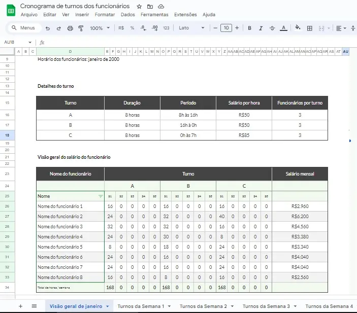Select row 18 header

[7, 135]
